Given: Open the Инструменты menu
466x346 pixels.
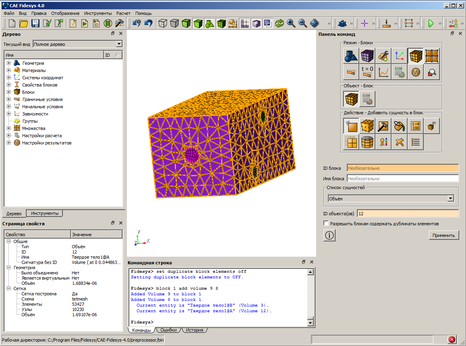Looking at the screenshot, I should [x=98, y=13].
